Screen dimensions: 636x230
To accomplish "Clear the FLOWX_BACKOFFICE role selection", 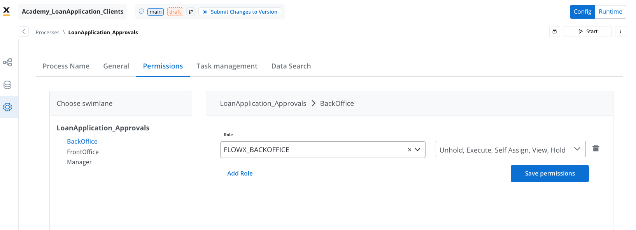I will 409,149.
